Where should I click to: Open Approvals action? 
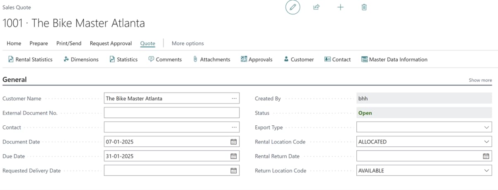[x=256, y=59]
